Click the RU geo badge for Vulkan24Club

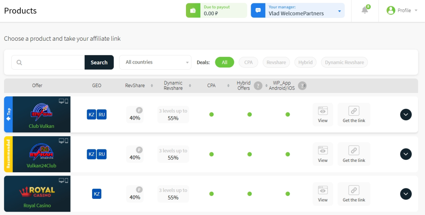[x=102, y=154]
